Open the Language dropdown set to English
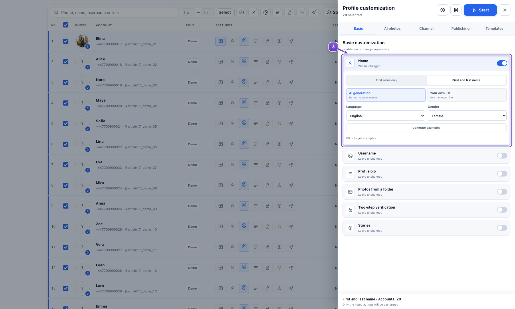This screenshot has height=309, width=515. [x=386, y=116]
